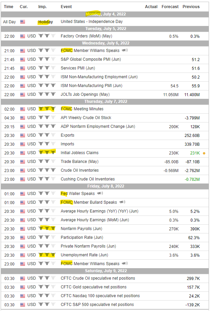Click the bull icons for Crude Oil Inventories
Image resolution: width=210 pixels, height=311 pixels.
(47, 170)
